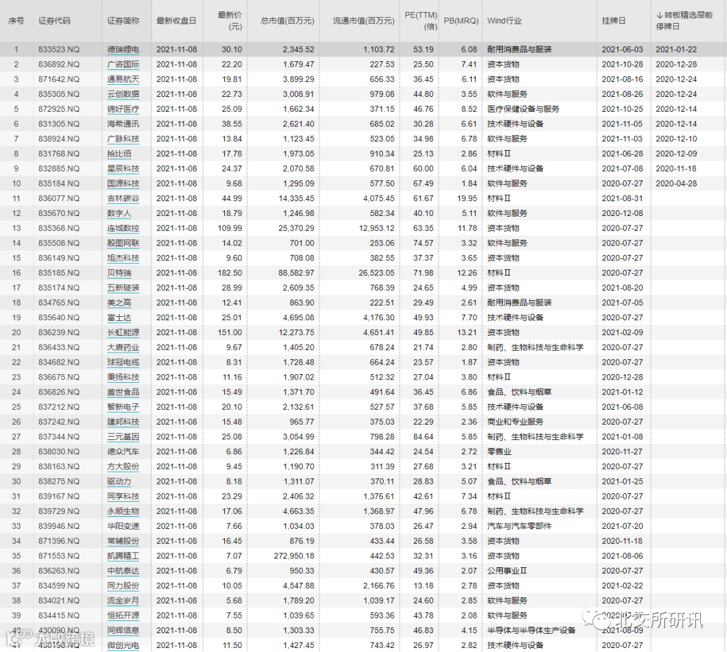This screenshot has height=652, width=727.
Task: Open the 大唐药业 security link
Action: pyautogui.click(x=123, y=347)
